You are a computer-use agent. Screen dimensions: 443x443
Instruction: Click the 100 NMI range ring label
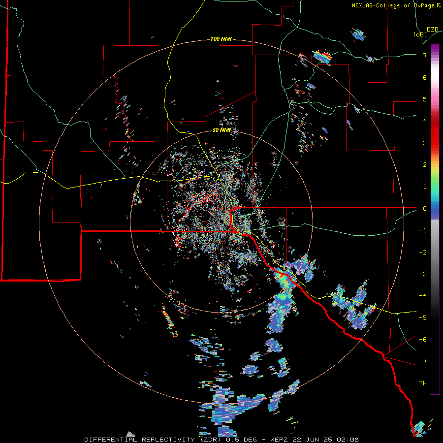pyautogui.click(x=221, y=39)
